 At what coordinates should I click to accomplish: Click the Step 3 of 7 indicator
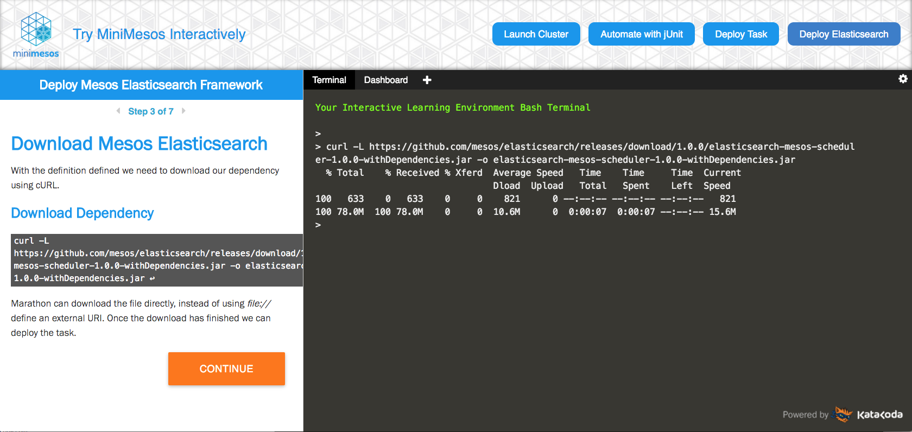151,111
